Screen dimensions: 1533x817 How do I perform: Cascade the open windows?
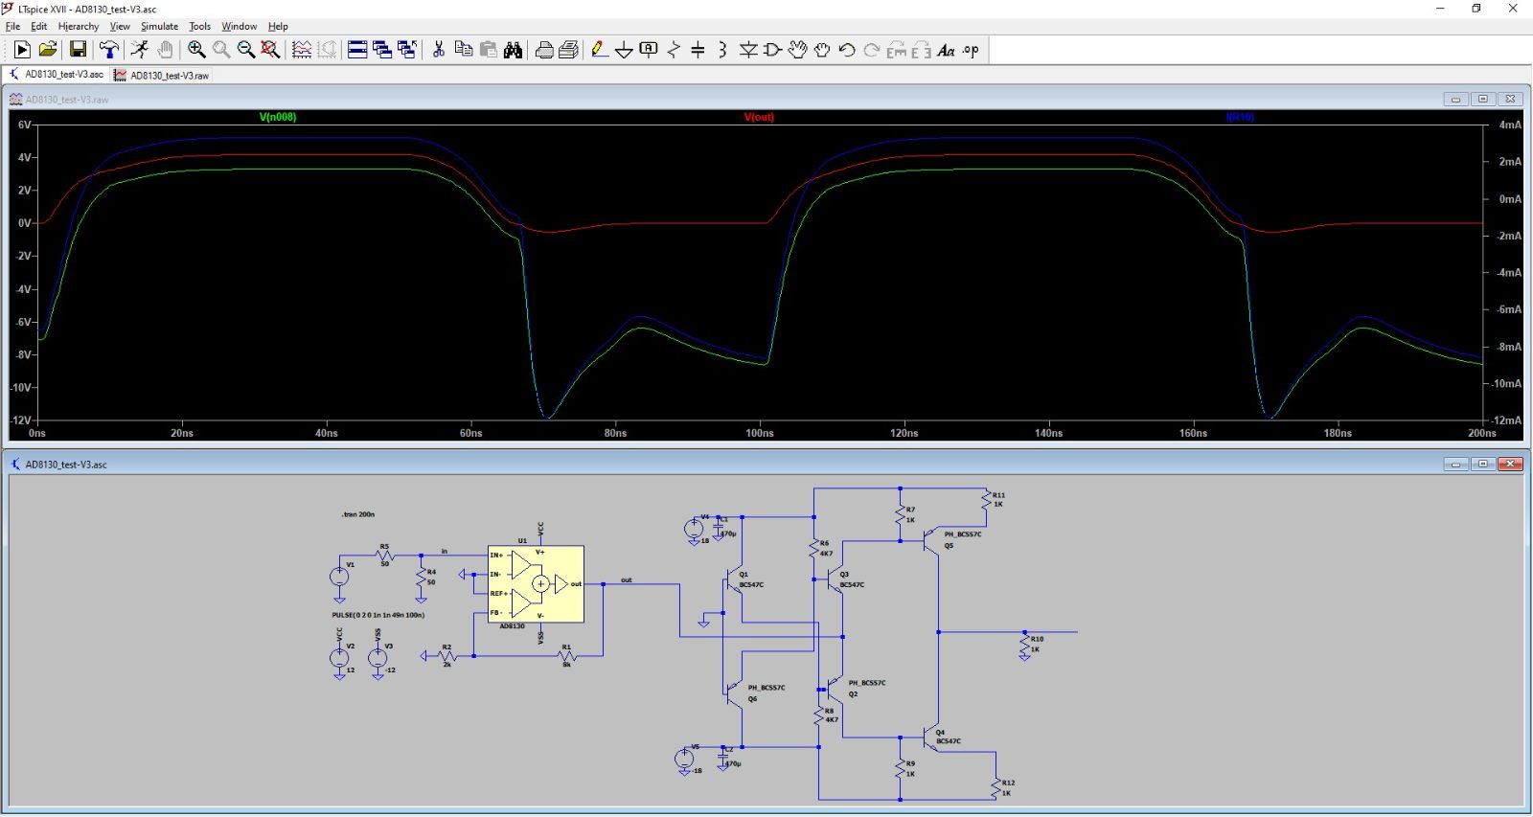[x=382, y=50]
